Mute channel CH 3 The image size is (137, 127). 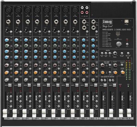pos(29,85)
